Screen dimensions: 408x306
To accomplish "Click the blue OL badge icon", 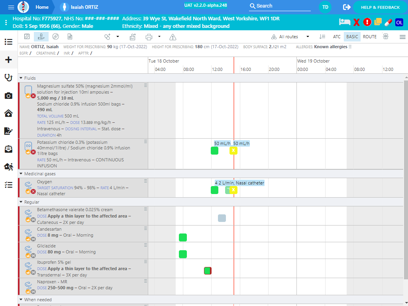I will (x=399, y=22).
